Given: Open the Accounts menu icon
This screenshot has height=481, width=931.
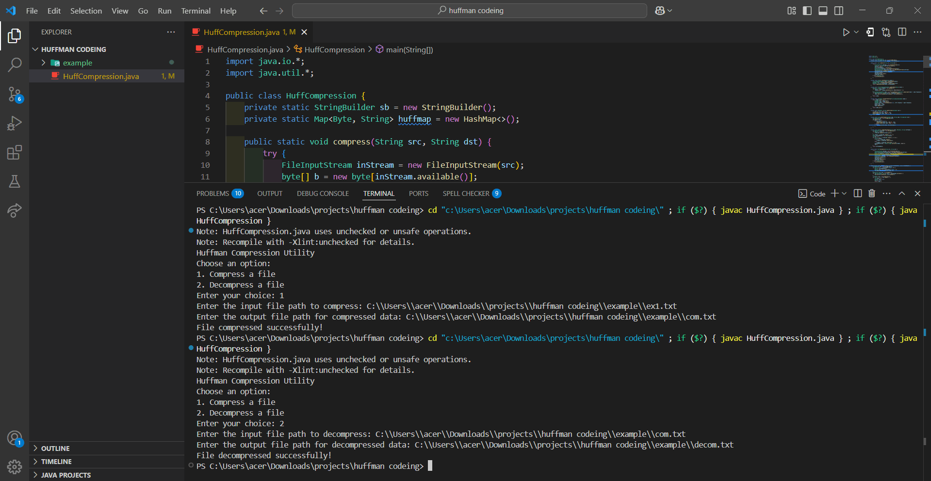Looking at the screenshot, I should click(15, 438).
